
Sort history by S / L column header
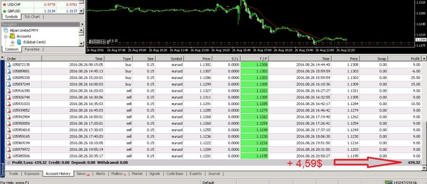click(226, 58)
